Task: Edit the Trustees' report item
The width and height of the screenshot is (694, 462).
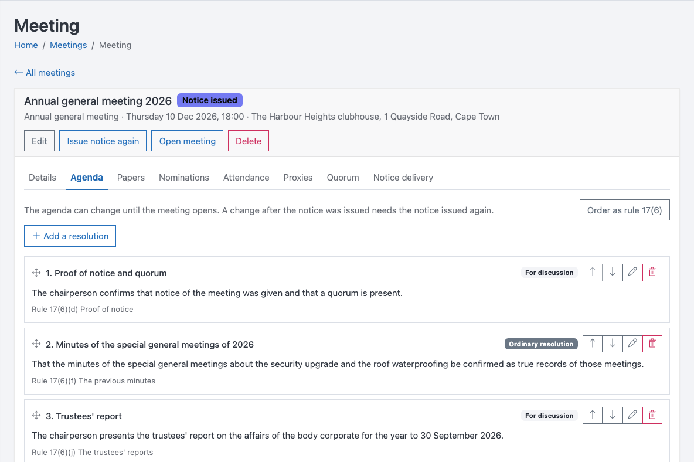Action: click(632, 415)
